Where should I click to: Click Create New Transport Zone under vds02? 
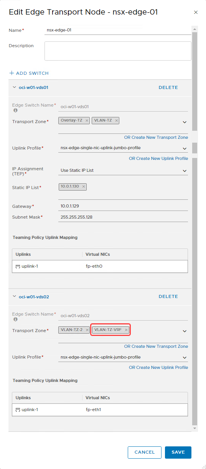click(156, 346)
